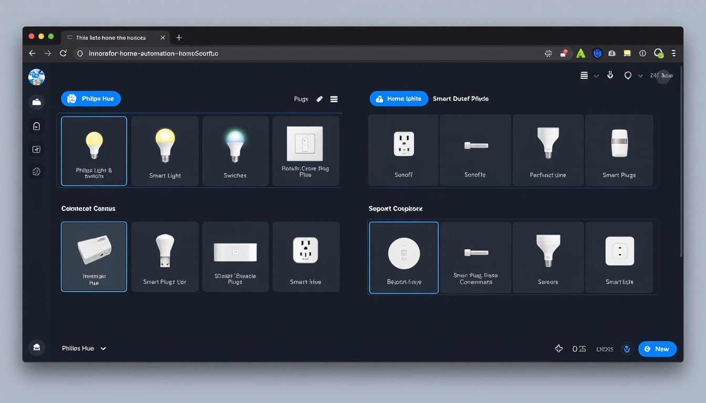This screenshot has width=706, height=403.
Task: Click the second sidebar icon below briefcase
Action: click(36, 126)
